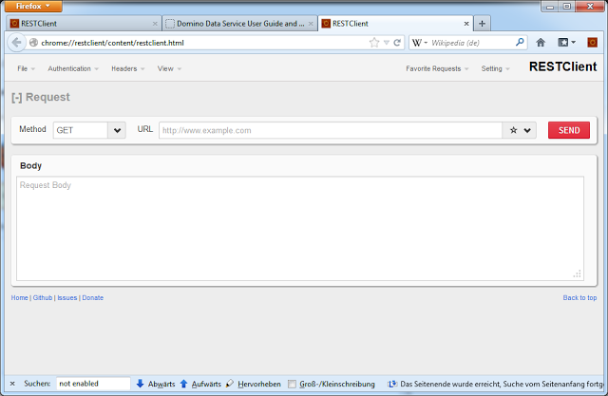Enable the Groß-/Kleinschreibung checkbox
The width and height of the screenshot is (608, 396).
(x=293, y=384)
